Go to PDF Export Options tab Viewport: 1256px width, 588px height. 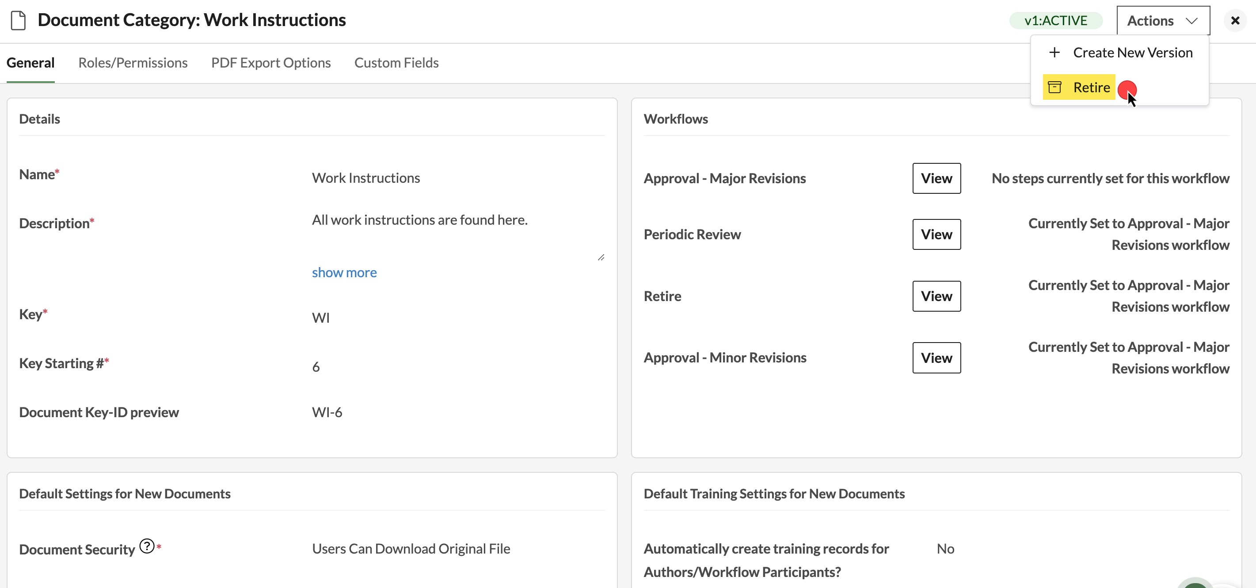[270, 63]
